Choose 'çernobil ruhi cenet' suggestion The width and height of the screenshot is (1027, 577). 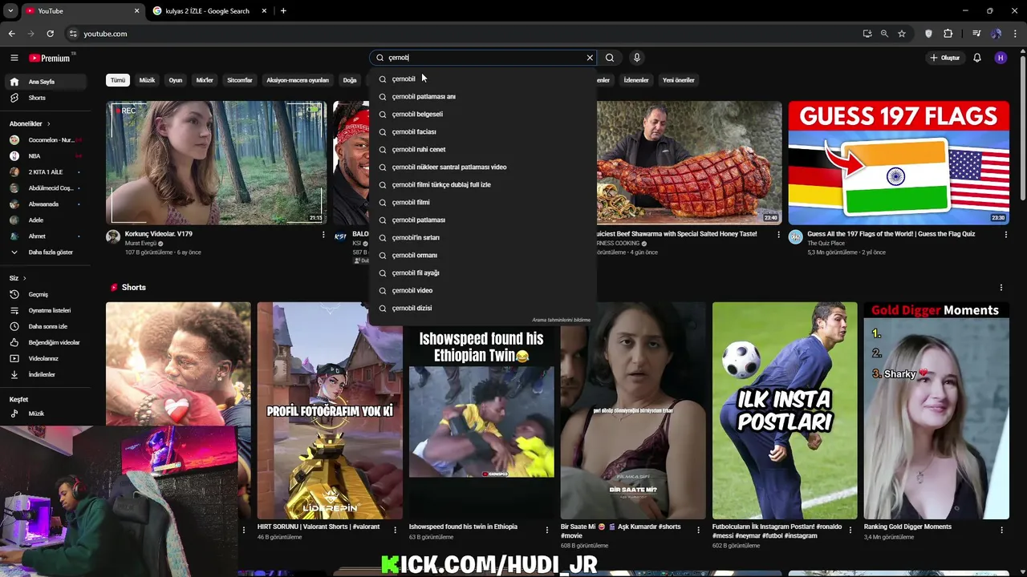[x=483, y=149]
